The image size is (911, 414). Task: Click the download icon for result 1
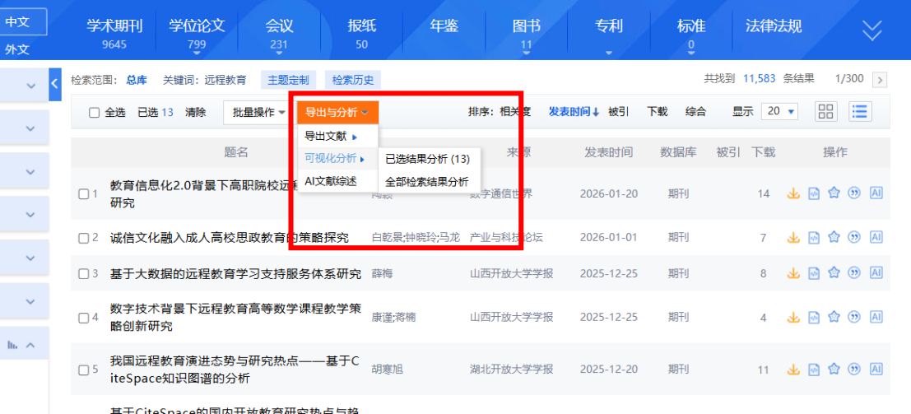[x=793, y=193]
